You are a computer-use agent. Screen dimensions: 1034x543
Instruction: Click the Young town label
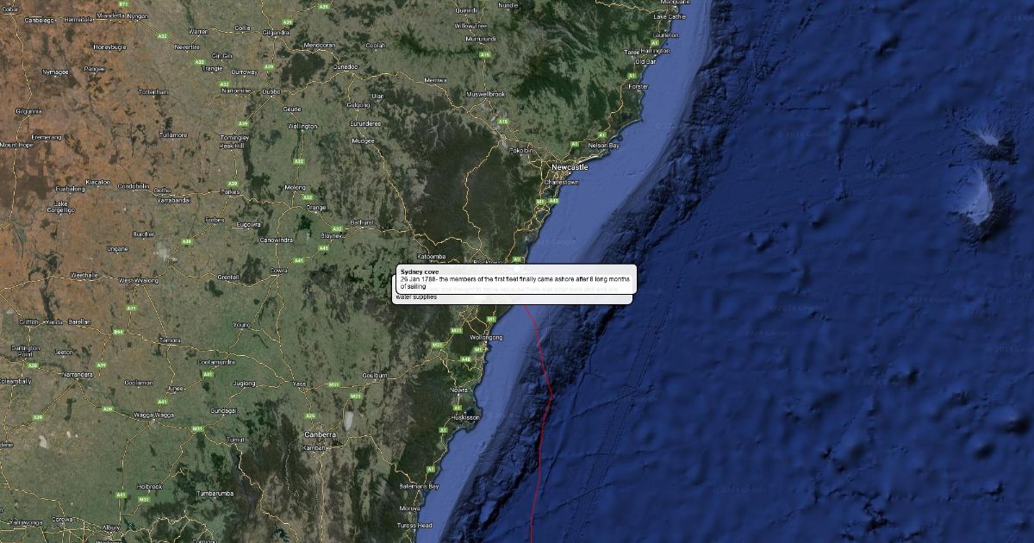click(x=241, y=324)
